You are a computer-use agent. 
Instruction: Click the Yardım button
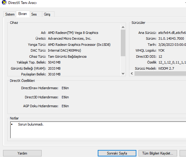[x=22, y=153]
